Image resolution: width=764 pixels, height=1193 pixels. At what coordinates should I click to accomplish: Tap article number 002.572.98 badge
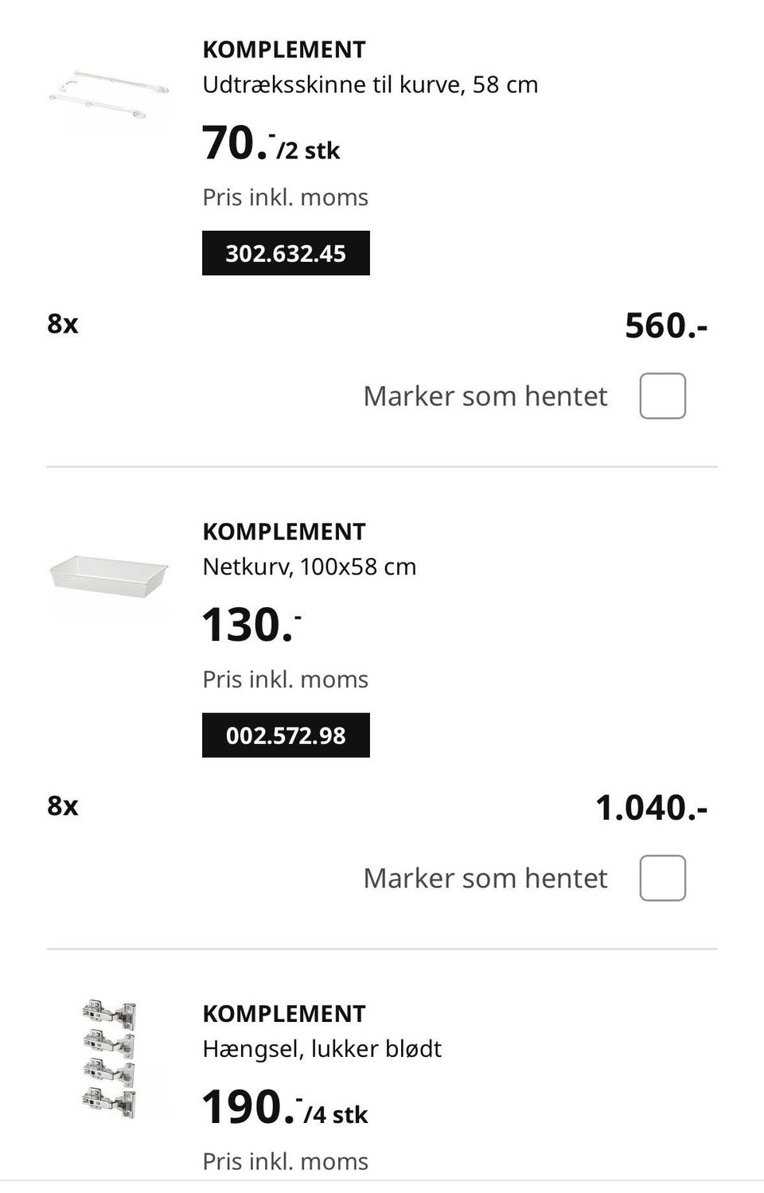coord(286,735)
